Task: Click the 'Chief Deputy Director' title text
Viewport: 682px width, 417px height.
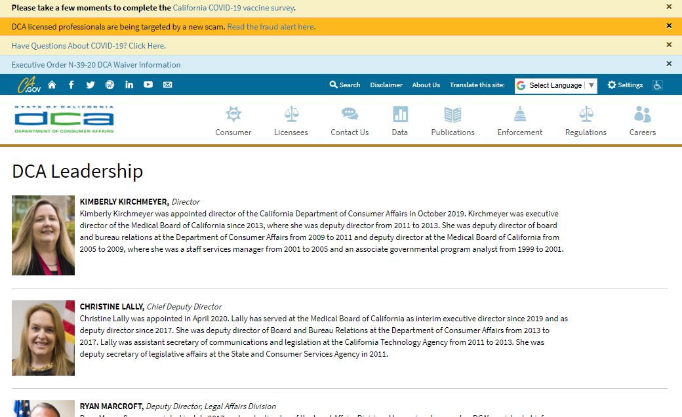Action: 184,307
